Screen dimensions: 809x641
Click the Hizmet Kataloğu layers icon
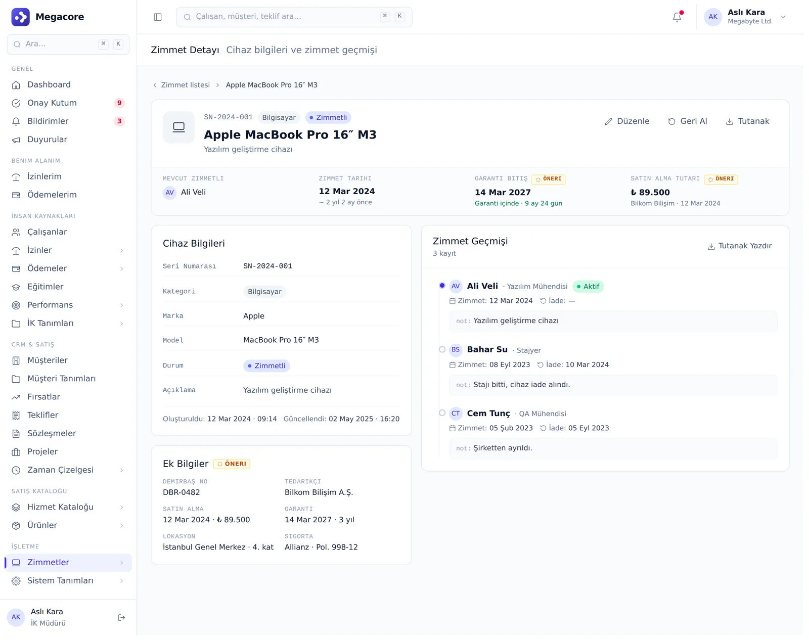click(16, 508)
